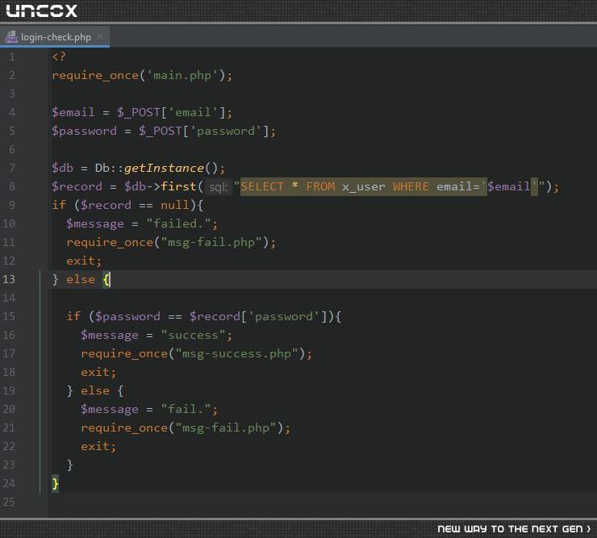Click "msg-fail.php" string on line 11
The height and width of the screenshot is (538, 597).
tap(211, 242)
